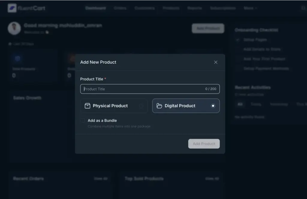The width and height of the screenshot is (307, 199).
Task: Click the Setup Pages checkmark icon
Action: tap(238, 40)
